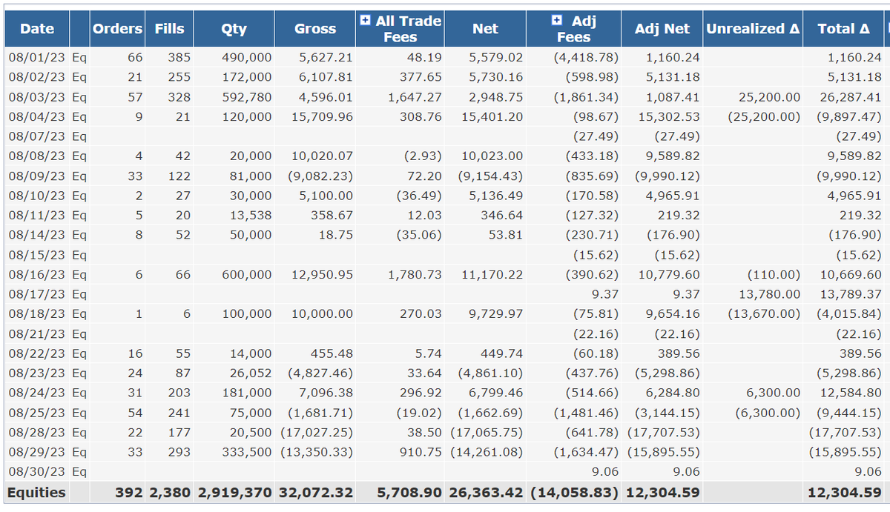
Task: Click gross value 7,096.38
Action: 325,393
